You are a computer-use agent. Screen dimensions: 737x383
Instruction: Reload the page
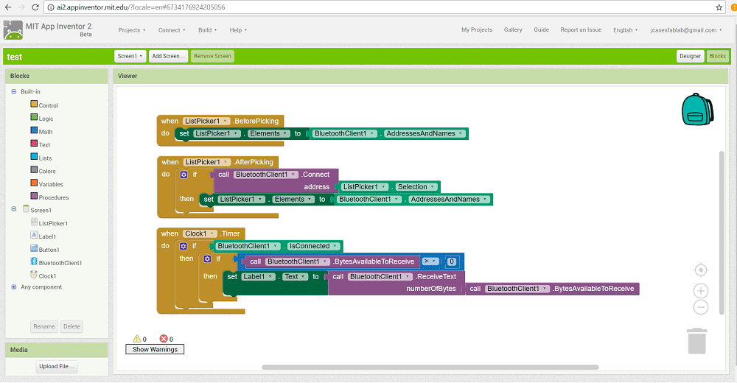click(x=35, y=7)
